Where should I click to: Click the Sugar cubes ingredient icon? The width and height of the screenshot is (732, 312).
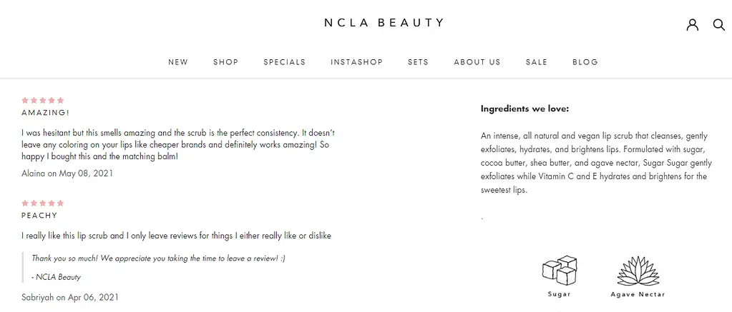(560, 271)
